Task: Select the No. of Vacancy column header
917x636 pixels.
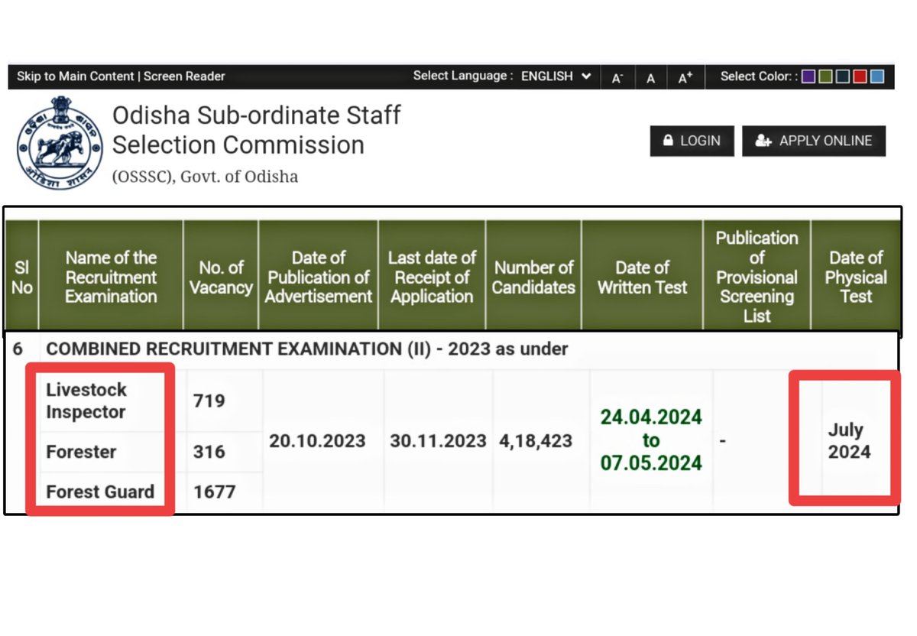Action: coord(221,276)
